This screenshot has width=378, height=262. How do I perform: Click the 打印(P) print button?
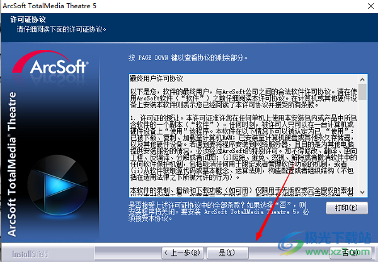point(347,208)
